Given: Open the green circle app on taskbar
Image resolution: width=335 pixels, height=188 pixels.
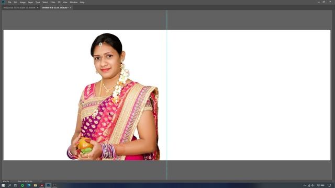Looking at the screenshot, I should (23, 185).
